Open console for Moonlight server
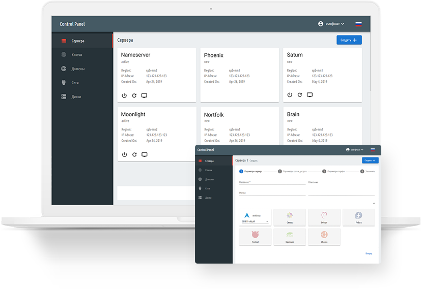 point(145,154)
